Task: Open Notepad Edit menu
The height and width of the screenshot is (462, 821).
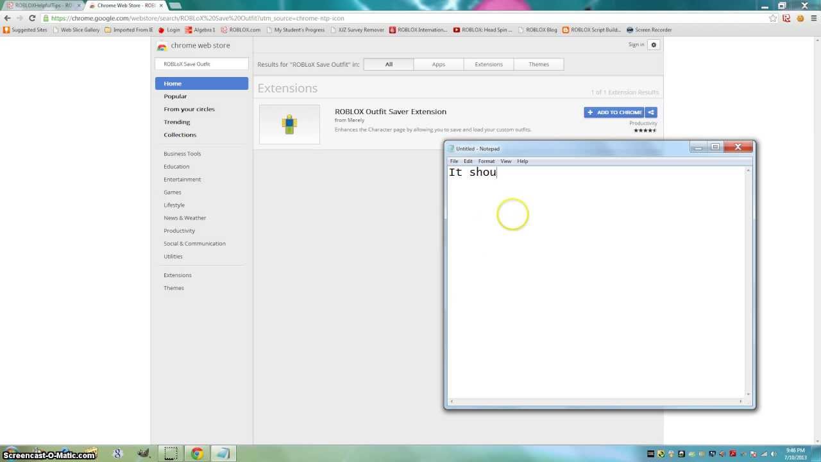Action: pyautogui.click(x=468, y=161)
